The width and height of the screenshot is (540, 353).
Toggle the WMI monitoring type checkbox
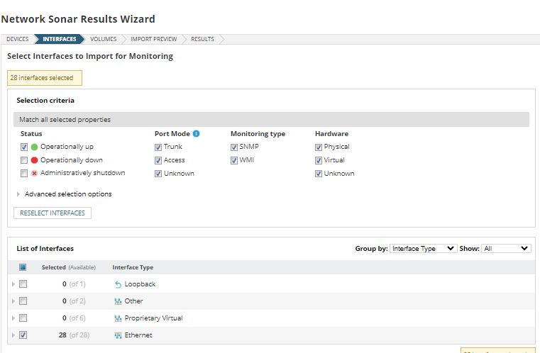[x=234, y=160]
